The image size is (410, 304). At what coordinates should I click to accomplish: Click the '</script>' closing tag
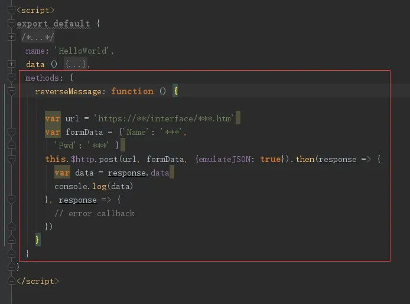click(x=38, y=281)
